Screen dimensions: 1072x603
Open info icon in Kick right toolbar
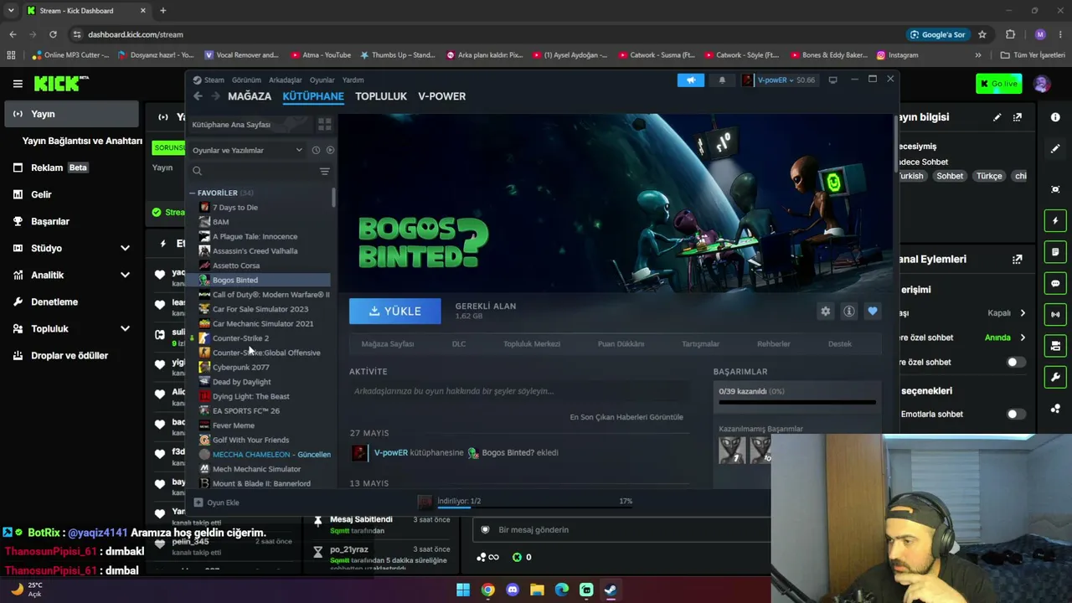point(1055,117)
